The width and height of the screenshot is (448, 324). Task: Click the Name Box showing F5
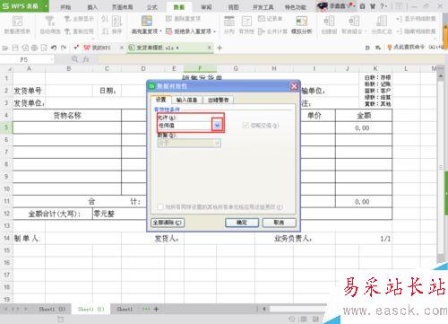click(x=27, y=59)
